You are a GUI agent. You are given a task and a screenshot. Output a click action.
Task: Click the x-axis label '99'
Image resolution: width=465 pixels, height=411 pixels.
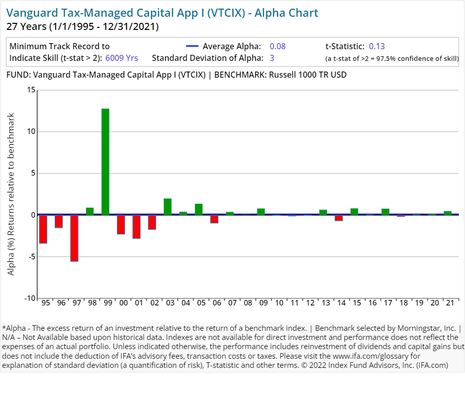coord(108,303)
